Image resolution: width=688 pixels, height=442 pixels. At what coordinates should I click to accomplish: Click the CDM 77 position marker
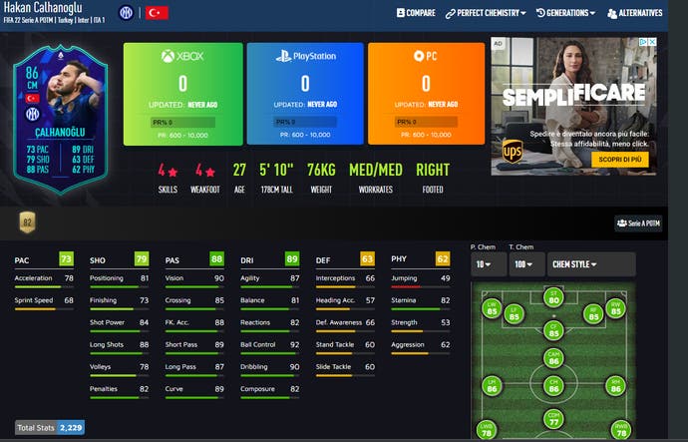(553, 419)
